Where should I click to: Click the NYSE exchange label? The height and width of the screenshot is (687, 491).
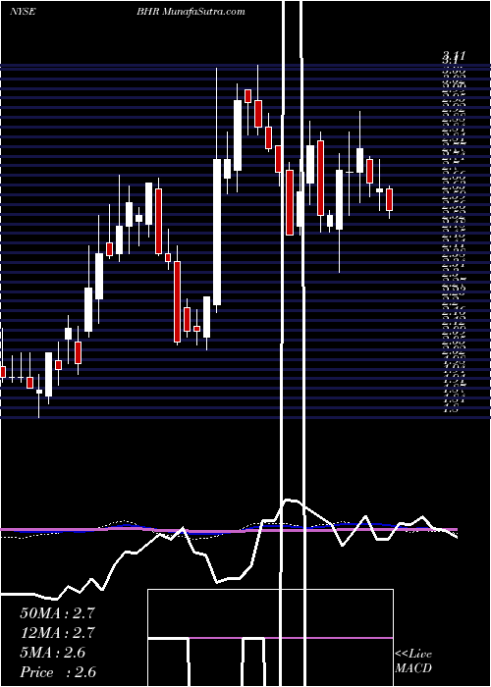point(23,12)
